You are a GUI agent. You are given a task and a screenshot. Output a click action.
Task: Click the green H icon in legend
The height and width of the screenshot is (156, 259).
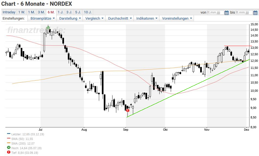tap(9, 148)
